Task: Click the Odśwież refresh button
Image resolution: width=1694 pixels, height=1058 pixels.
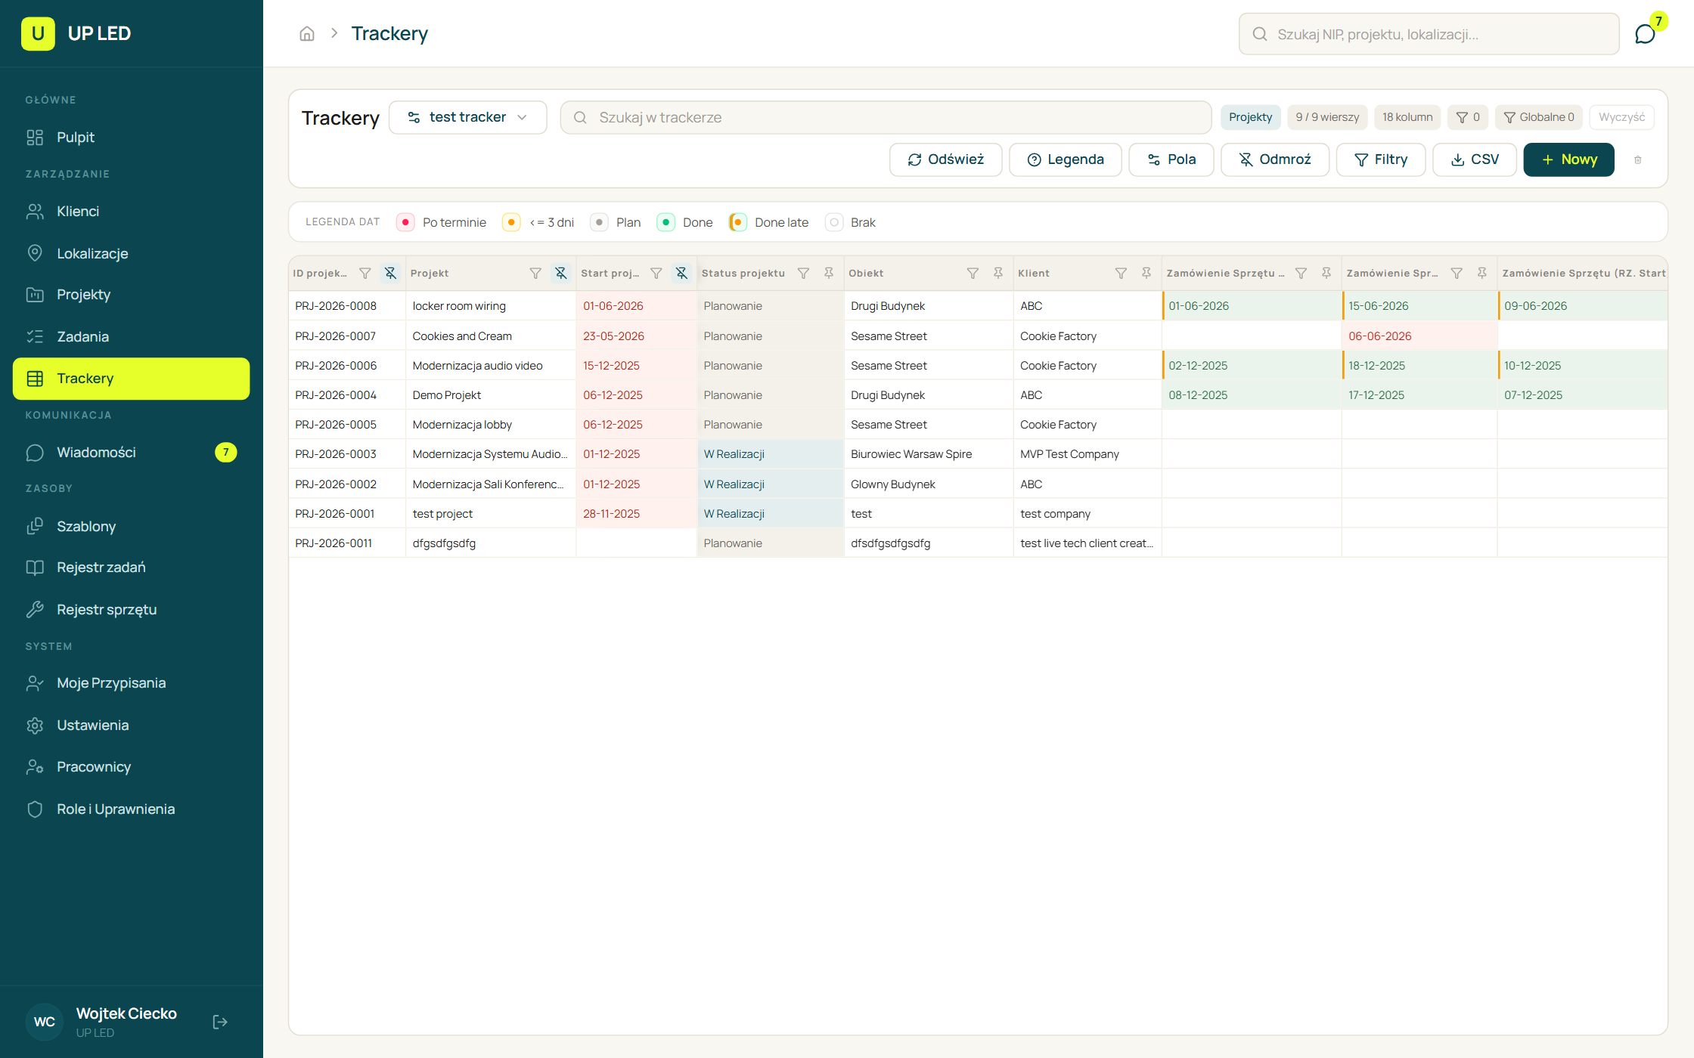Action: click(945, 159)
